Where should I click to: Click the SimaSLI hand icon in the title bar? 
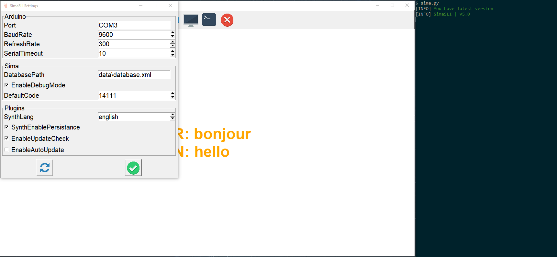pos(6,6)
